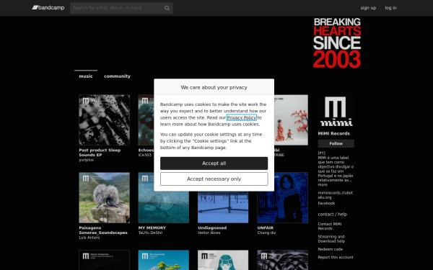Open the Redeem code link
Image resolution: width=433 pixels, height=270 pixels.
point(330,249)
